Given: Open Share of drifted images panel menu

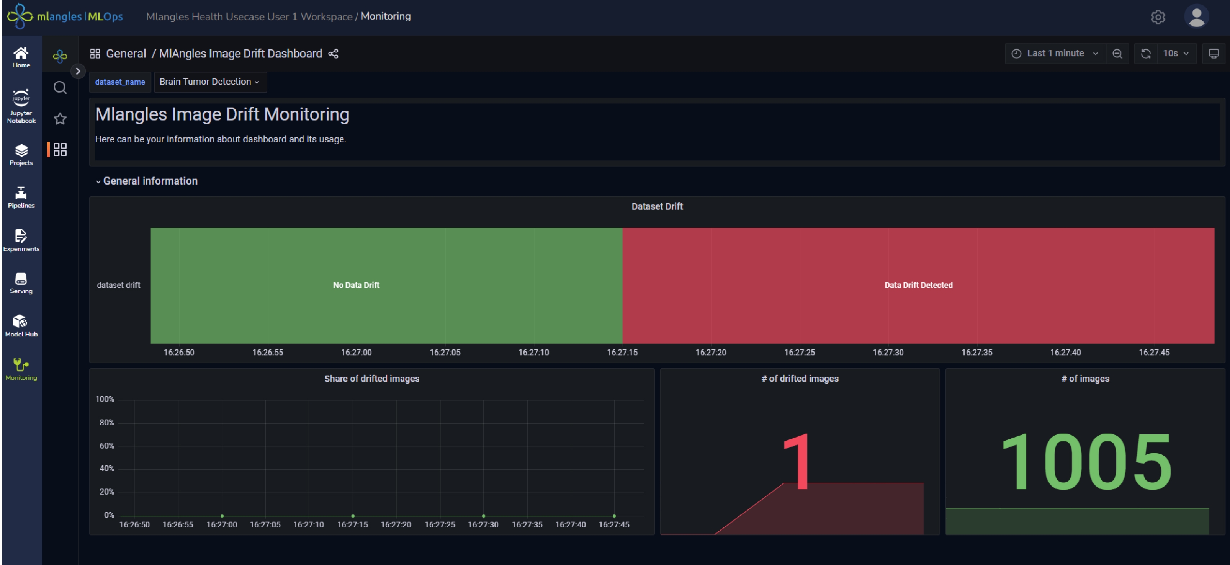Looking at the screenshot, I should tap(371, 379).
